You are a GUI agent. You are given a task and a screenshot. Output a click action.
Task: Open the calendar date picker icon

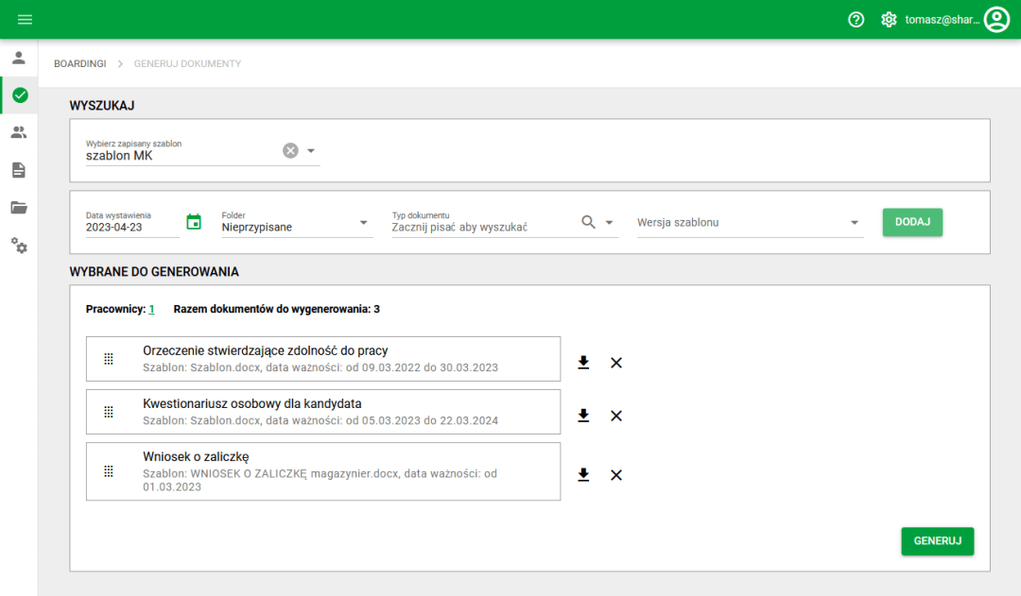(194, 222)
